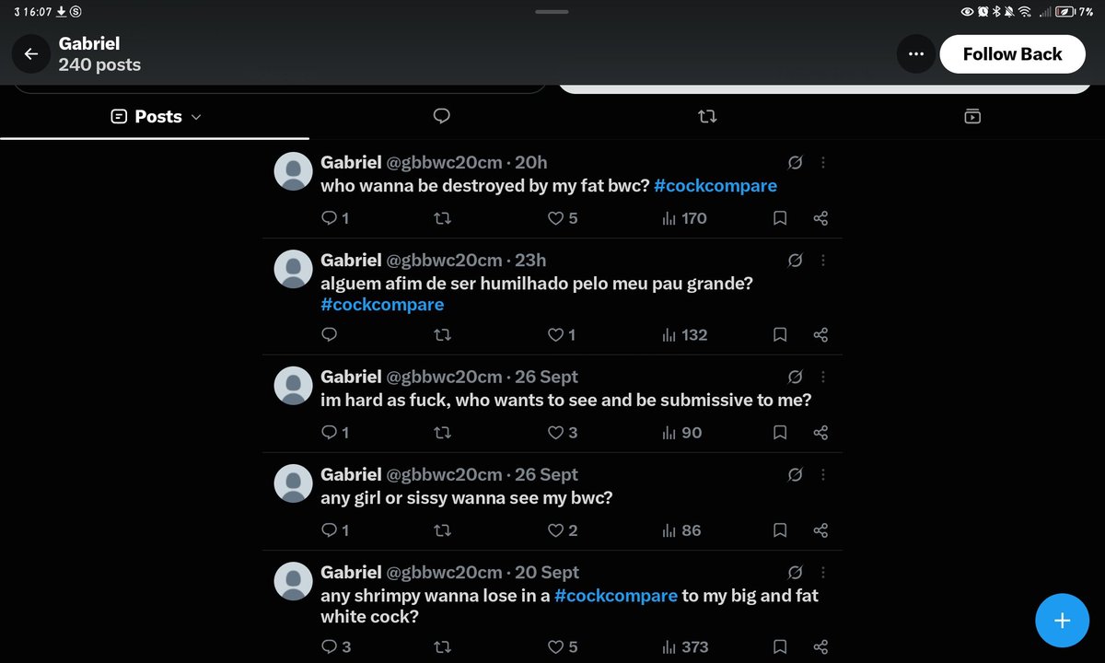Share the 20h post

[x=821, y=218]
